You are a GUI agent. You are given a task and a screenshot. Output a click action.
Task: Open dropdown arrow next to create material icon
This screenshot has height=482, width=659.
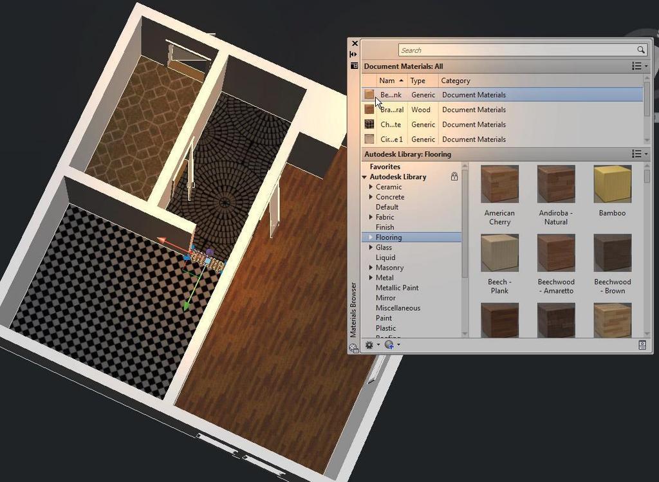(x=398, y=345)
